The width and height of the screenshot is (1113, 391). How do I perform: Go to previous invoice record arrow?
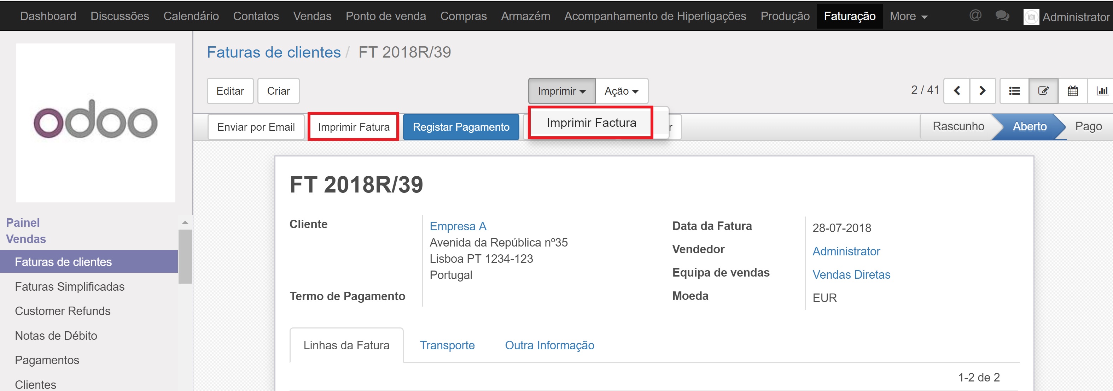coord(957,91)
